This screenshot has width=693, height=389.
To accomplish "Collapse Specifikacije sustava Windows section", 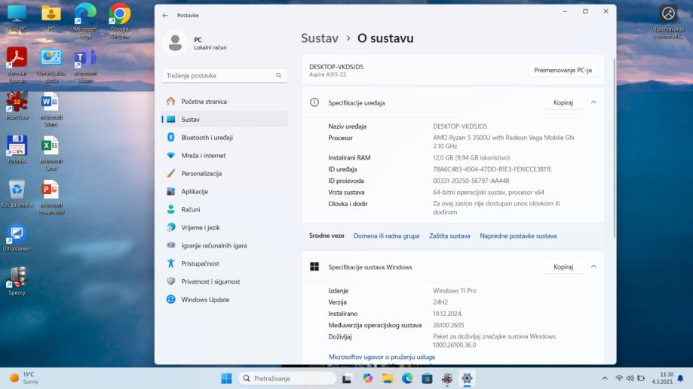I will point(593,266).
